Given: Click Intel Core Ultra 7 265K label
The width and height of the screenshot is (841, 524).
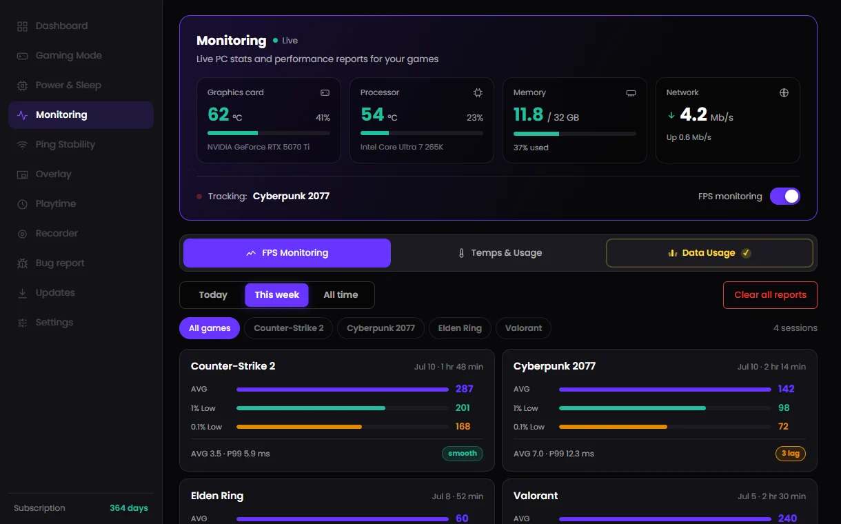Looking at the screenshot, I should click(402, 148).
